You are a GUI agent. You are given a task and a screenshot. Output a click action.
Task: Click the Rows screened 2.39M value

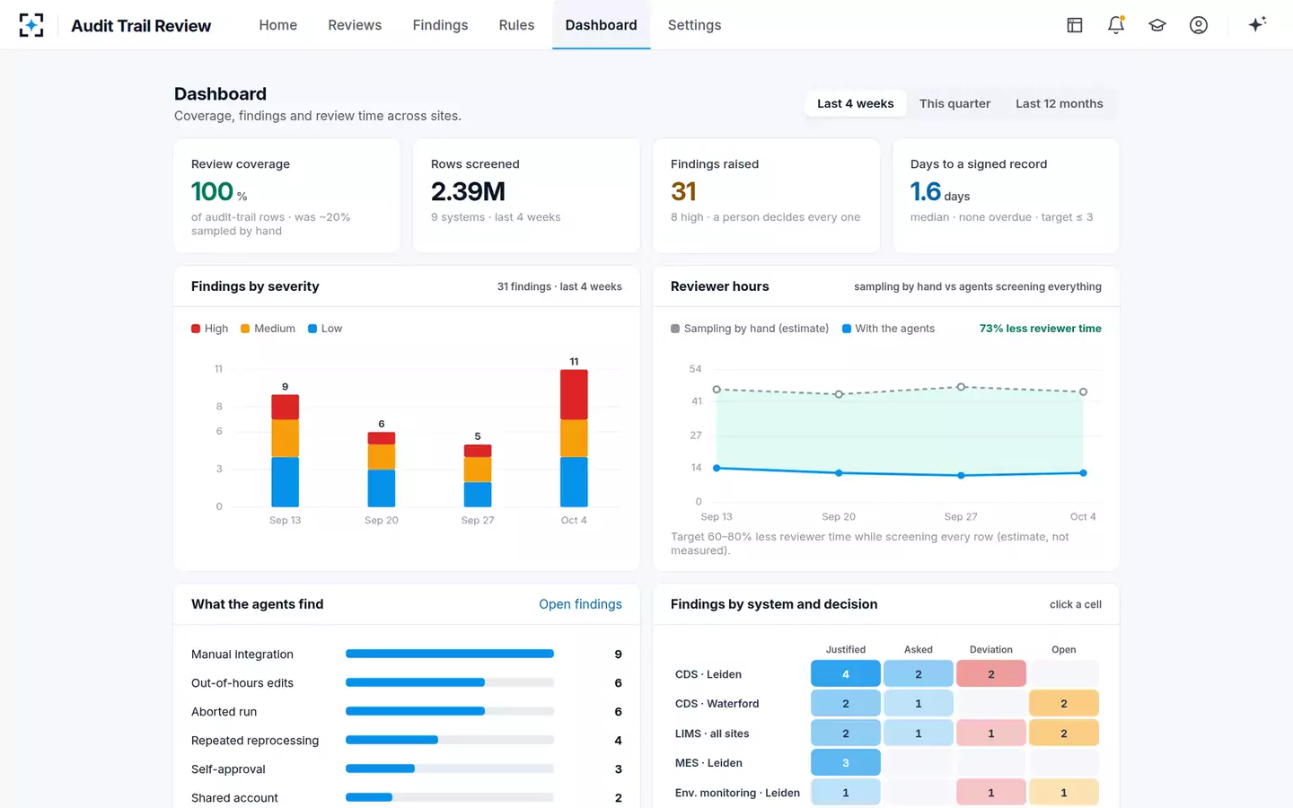pos(468,191)
